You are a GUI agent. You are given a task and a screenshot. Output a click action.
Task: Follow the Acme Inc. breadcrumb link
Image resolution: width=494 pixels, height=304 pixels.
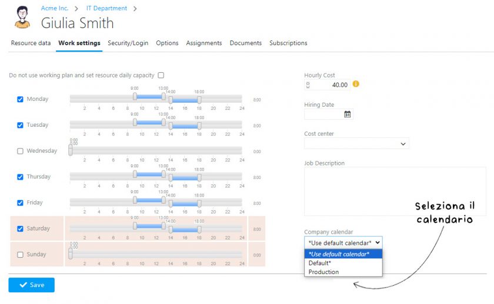[55, 8]
